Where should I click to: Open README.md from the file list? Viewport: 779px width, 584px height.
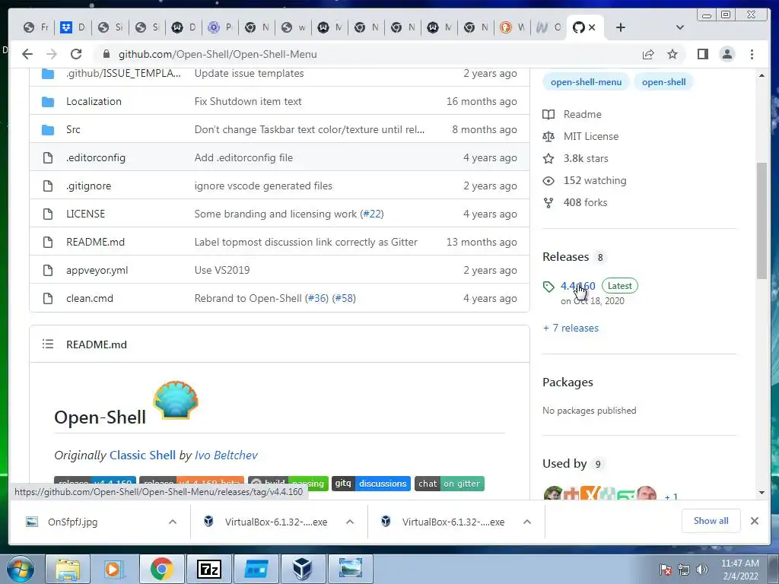[x=95, y=243]
